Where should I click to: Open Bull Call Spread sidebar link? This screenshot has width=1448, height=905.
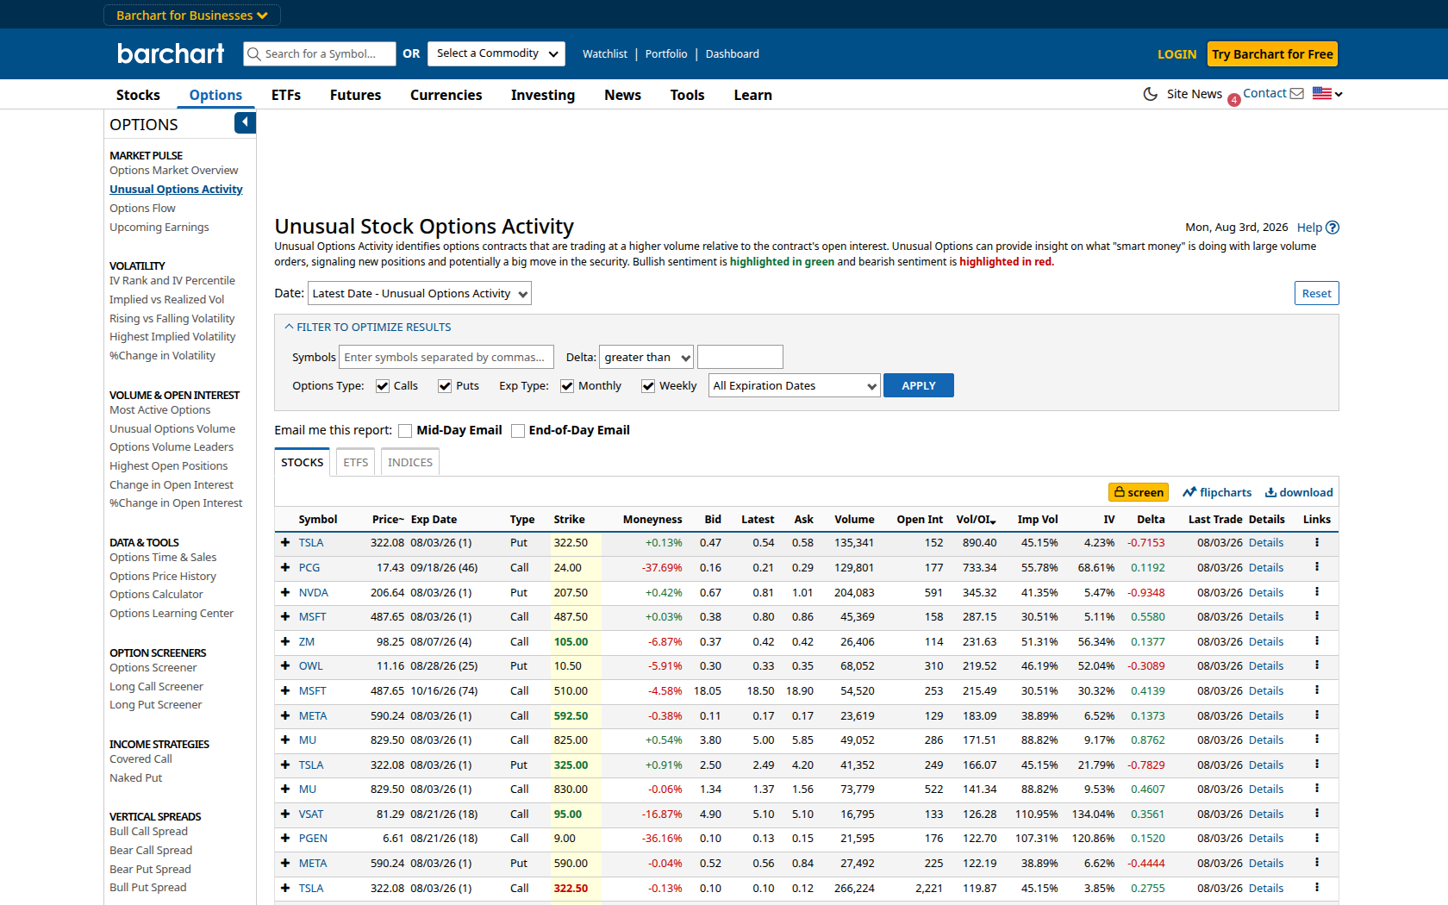[x=148, y=832]
